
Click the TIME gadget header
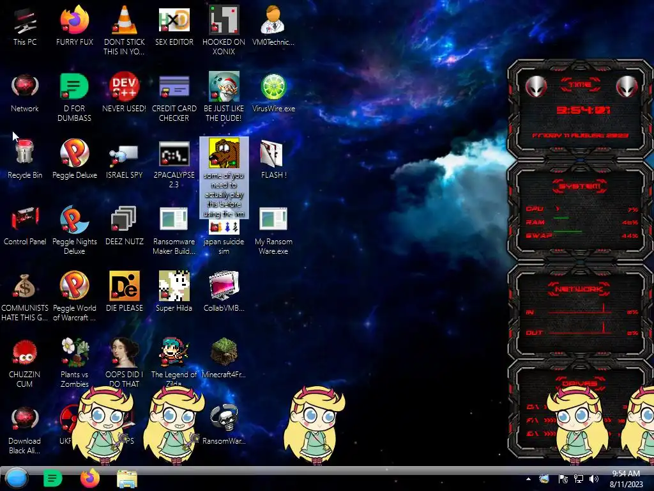point(580,84)
